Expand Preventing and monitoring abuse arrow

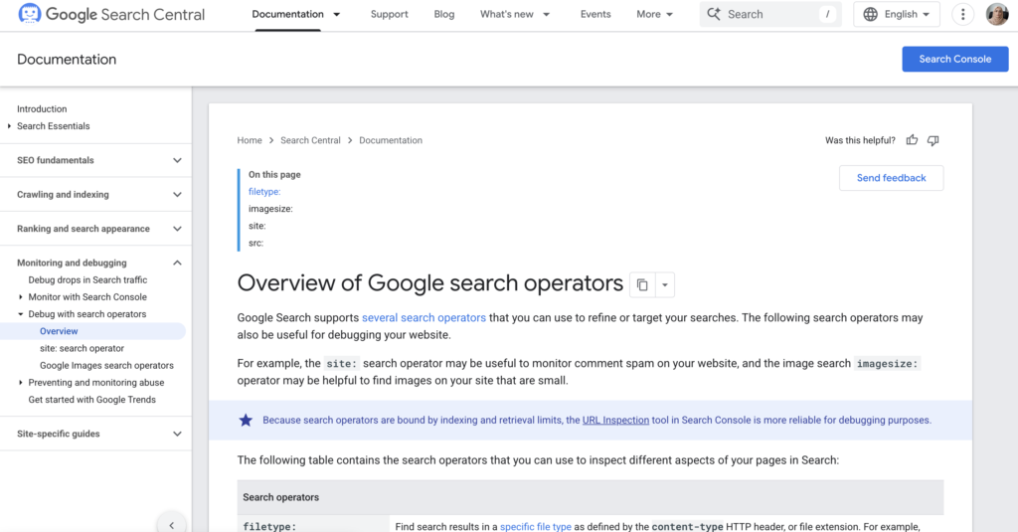tap(21, 383)
